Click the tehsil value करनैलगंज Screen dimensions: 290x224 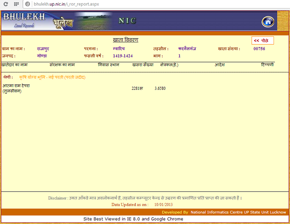coord(187,49)
